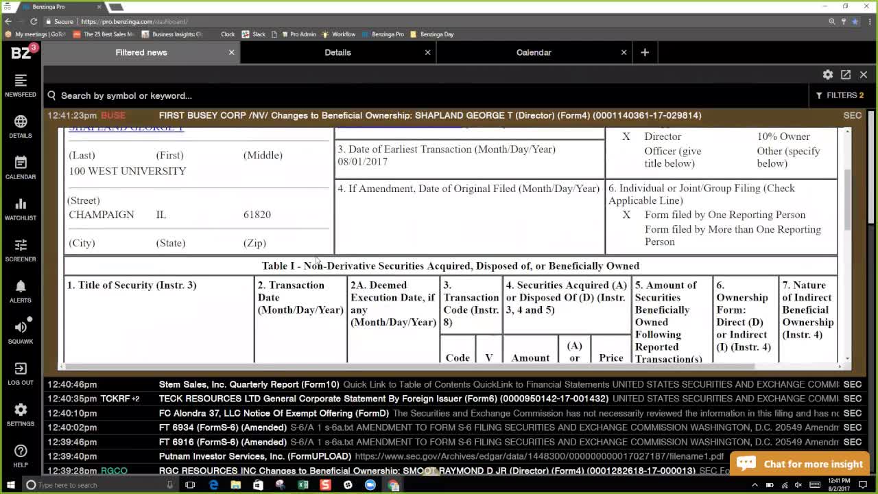The height and width of the screenshot is (494, 878).
Task: Open the Putnam Investor Services headline
Action: pyautogui.click(x=255, y=456)
